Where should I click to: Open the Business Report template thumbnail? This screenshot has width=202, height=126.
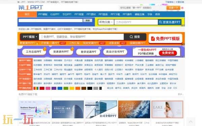pyautogui.click(x=35, y=109)
